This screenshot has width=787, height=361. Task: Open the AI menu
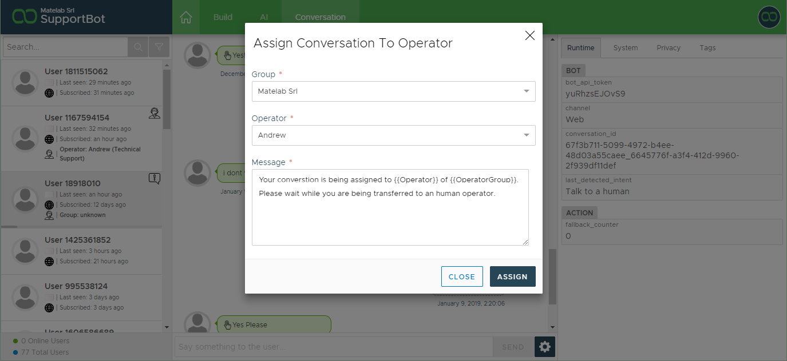(264, 17)
